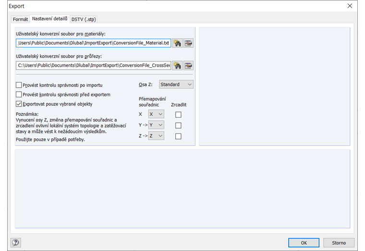
Task: Browse for the materials conversion file
Action: 177,43
